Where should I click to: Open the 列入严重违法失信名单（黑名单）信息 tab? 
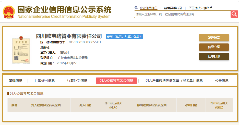(174, 81)
